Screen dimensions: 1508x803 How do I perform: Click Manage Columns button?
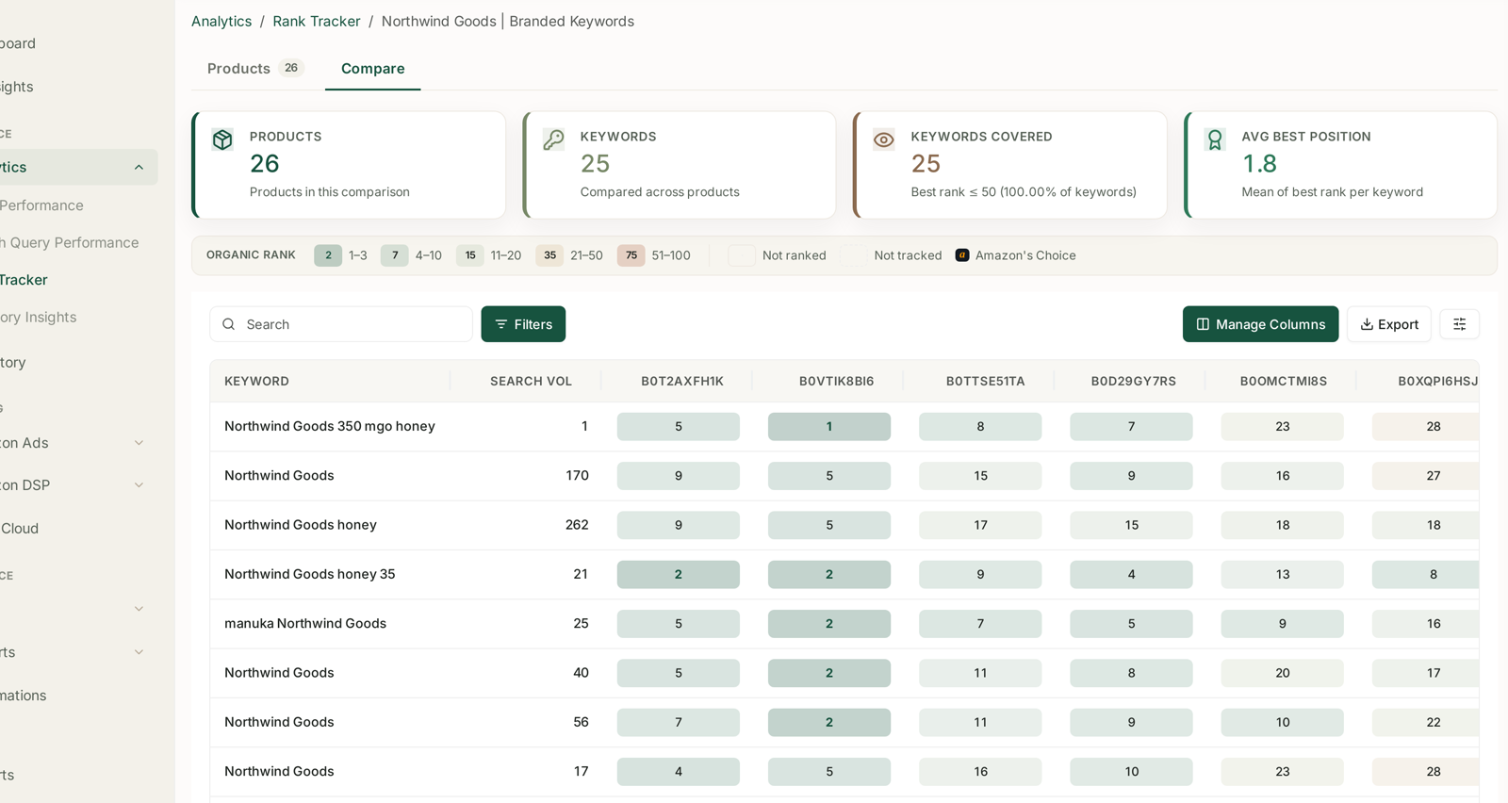coord(1260,324)
